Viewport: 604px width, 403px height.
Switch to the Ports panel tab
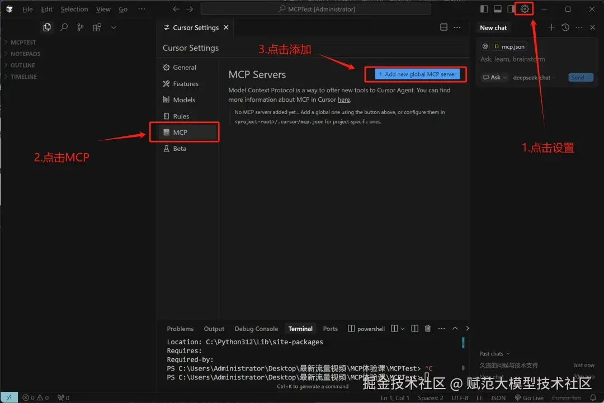(x=330, y=329)
